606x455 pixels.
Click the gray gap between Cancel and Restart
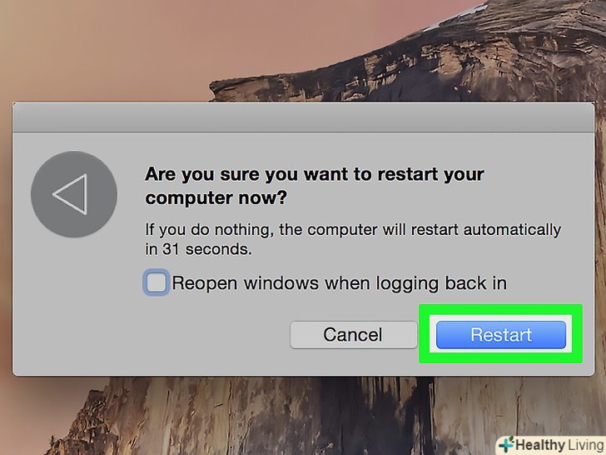pyautogui.click(x=426, y=335)
